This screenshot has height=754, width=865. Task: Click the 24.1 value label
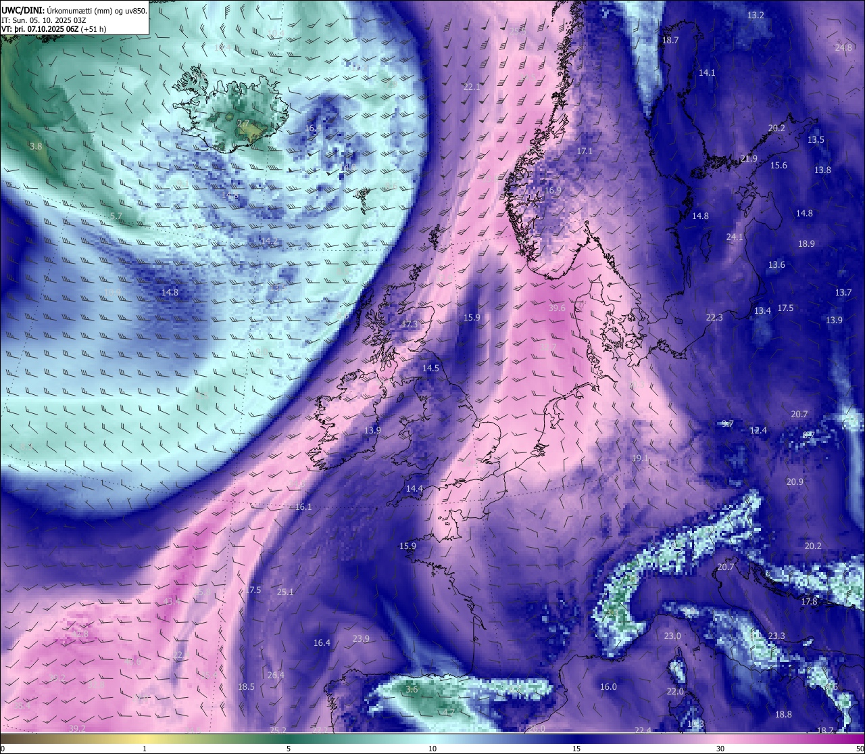coord(735,237)
